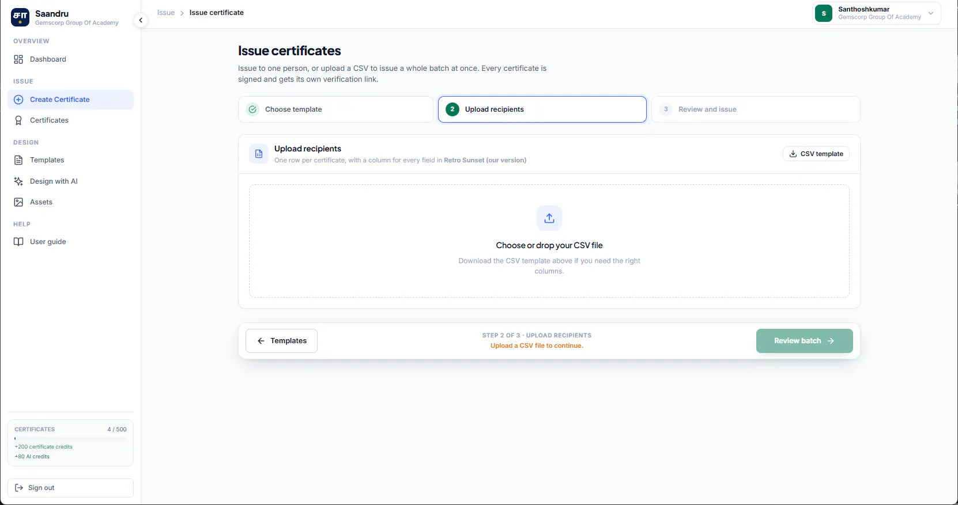Click the Issue breadcrumb link
The height and width of the screenshot is (505, 958).
(x=166, y=13)
